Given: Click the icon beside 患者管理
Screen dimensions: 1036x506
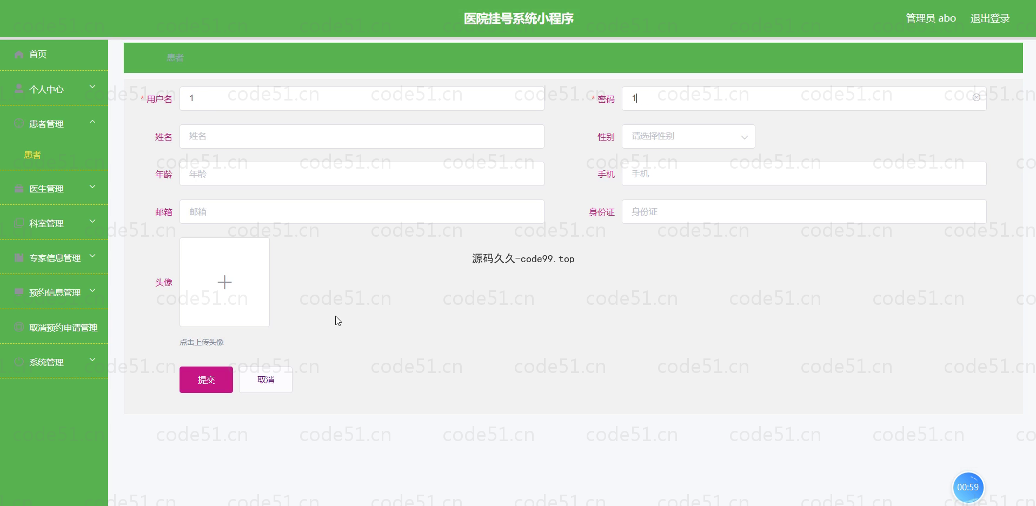Looking at the screenshot, I should click(19, 123).
